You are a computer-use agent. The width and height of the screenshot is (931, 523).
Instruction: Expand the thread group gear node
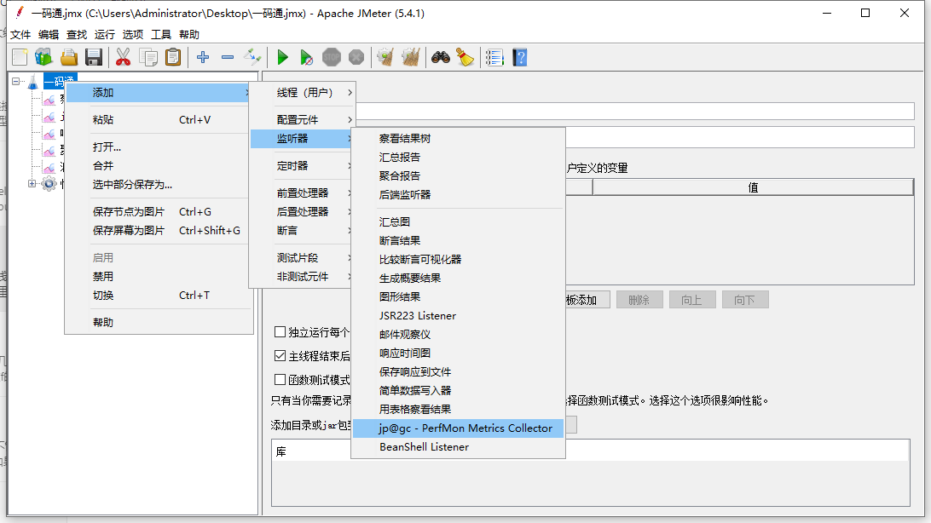[32, 184]
